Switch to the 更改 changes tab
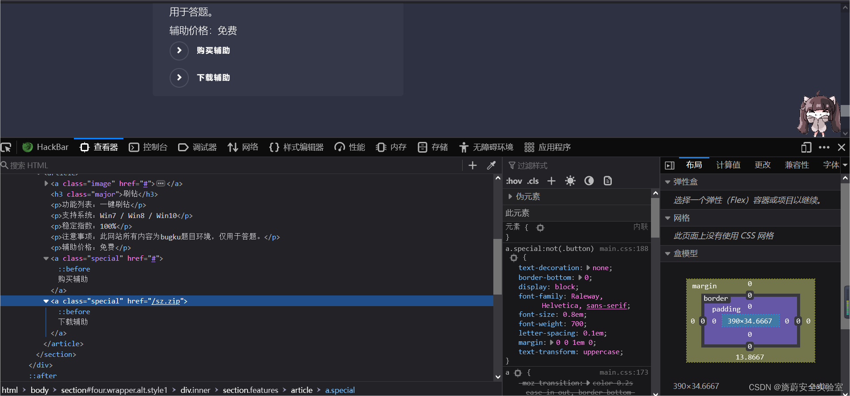The width and height of the screenshot is (850, 396). tap(763, 165)
